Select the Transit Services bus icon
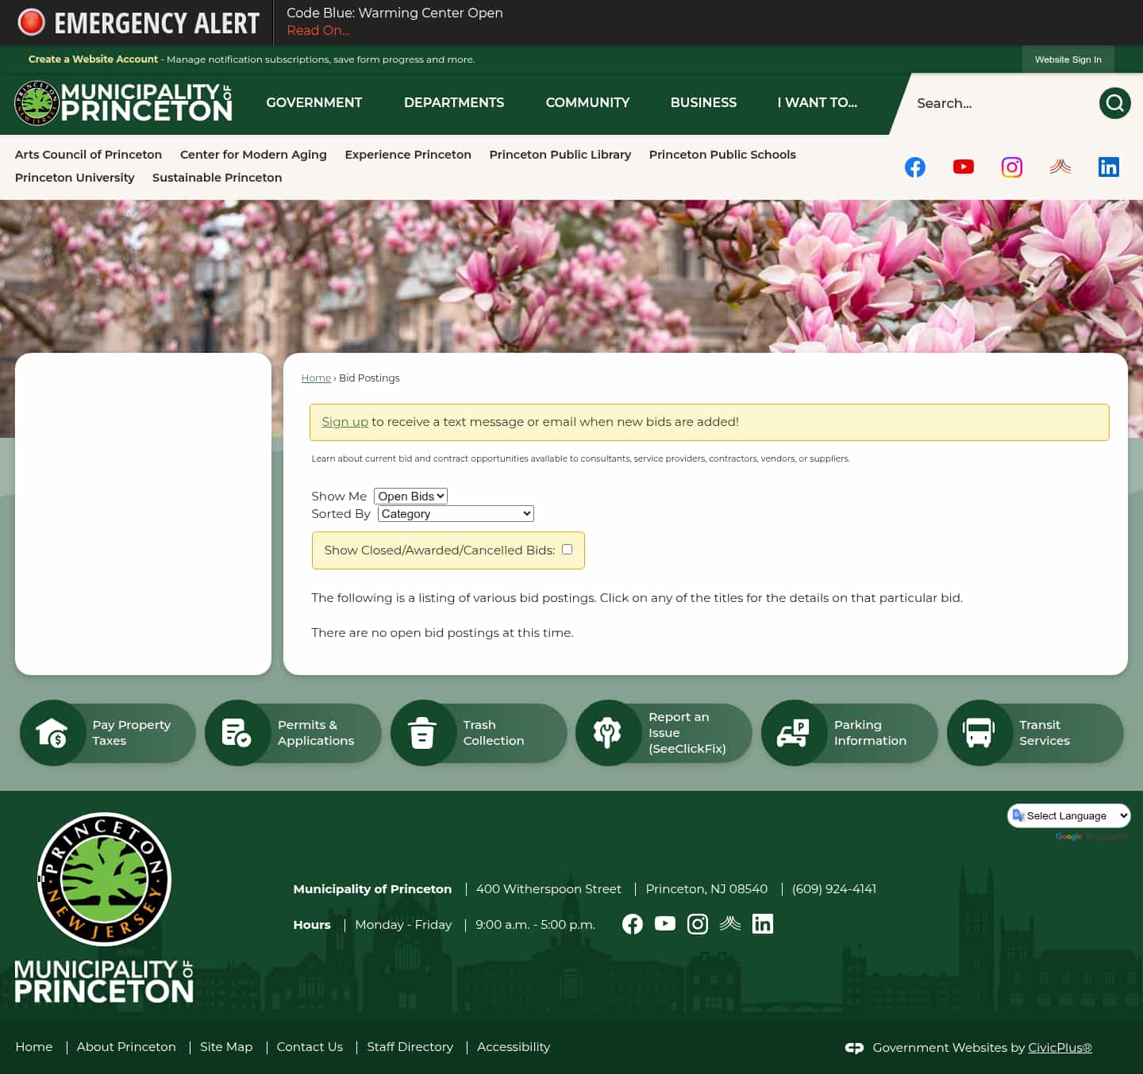1143x1074 pixels. tap(979, 732)
